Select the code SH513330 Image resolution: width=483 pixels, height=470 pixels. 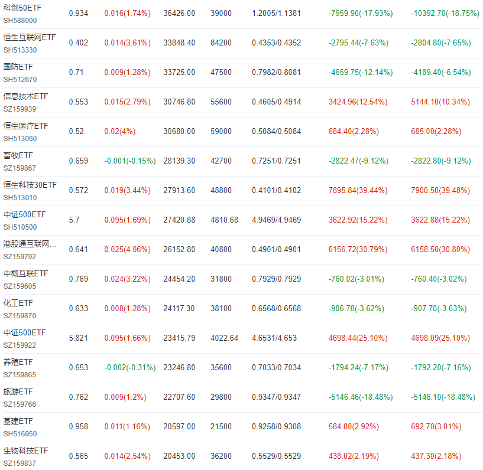20,50
